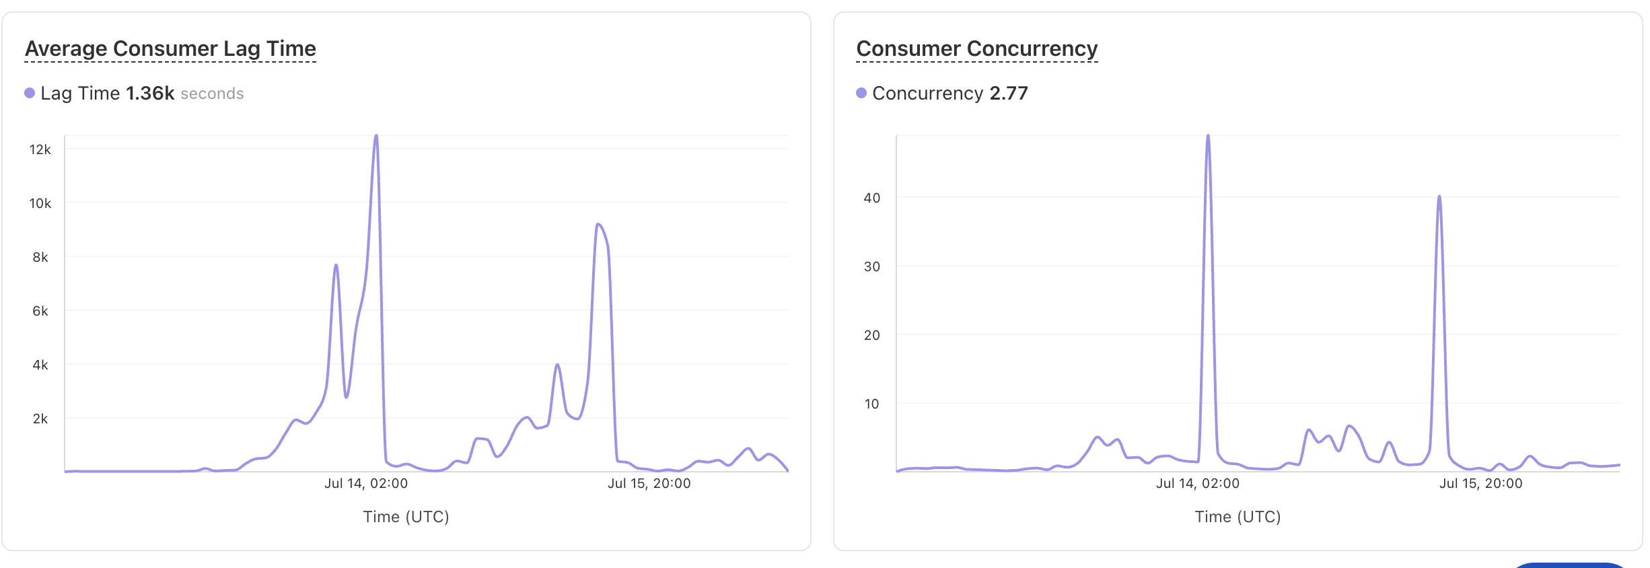
Task: Click the 1.36k lag time value
Action: pyautogui.click(x=150, y=93)
